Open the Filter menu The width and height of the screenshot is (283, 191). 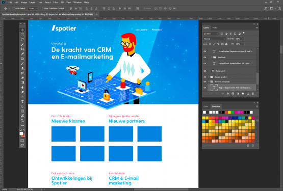[x=56, y=3]
